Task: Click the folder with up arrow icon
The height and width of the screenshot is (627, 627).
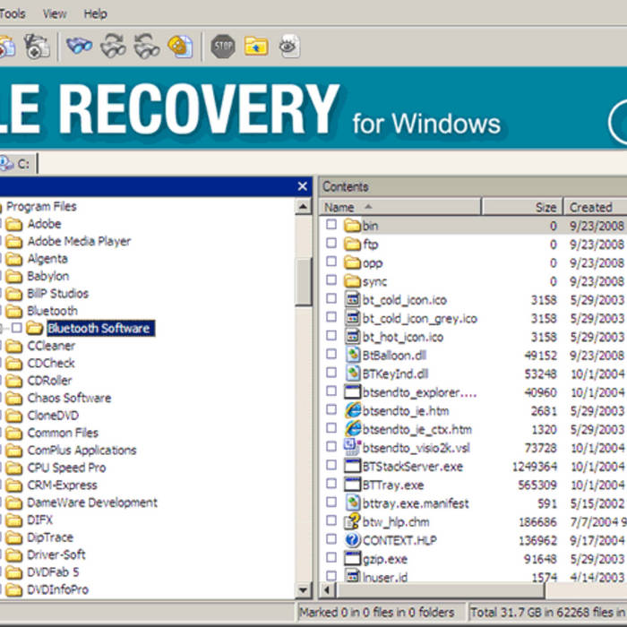Action: coord(256,46)
